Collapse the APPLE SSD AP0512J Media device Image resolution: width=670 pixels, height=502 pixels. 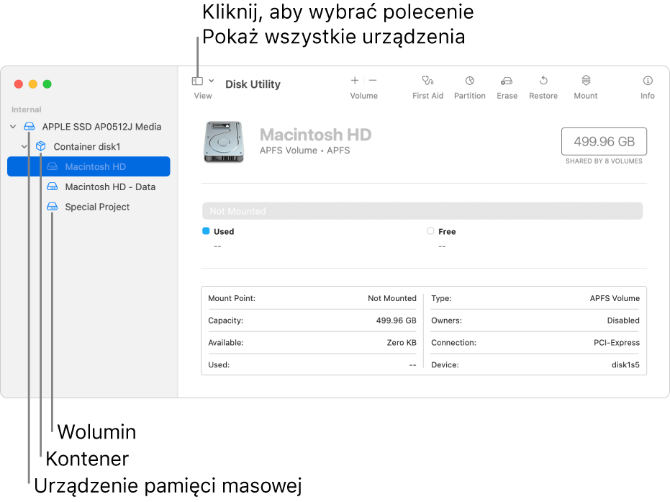(x=13, y=127)
